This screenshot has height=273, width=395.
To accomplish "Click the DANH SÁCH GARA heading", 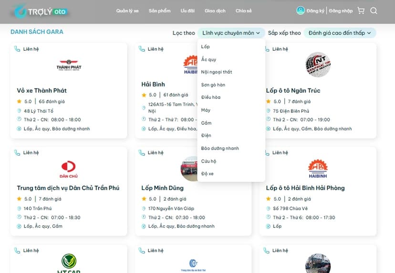I will (x=37, y=32).
